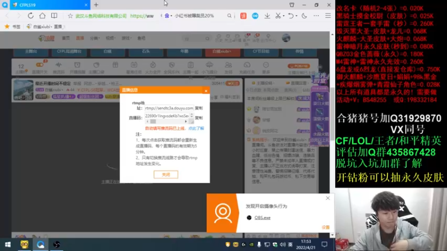Expand the 游戏 dropdown in Douyu nav
The image size is (447, 251).
[x=127, y=38]
